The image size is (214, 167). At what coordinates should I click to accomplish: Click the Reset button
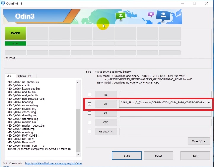tap(158, 155)
